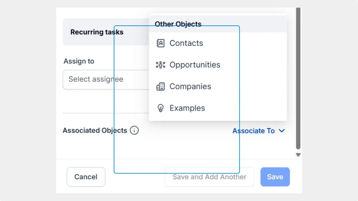The width and height of the screenshot is (358, 201).
Task: Select the Recurring tasks header tab
Action: 97,32
